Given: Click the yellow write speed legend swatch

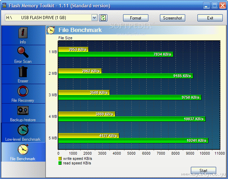Looking at the screenshot, I should point(60,158).
